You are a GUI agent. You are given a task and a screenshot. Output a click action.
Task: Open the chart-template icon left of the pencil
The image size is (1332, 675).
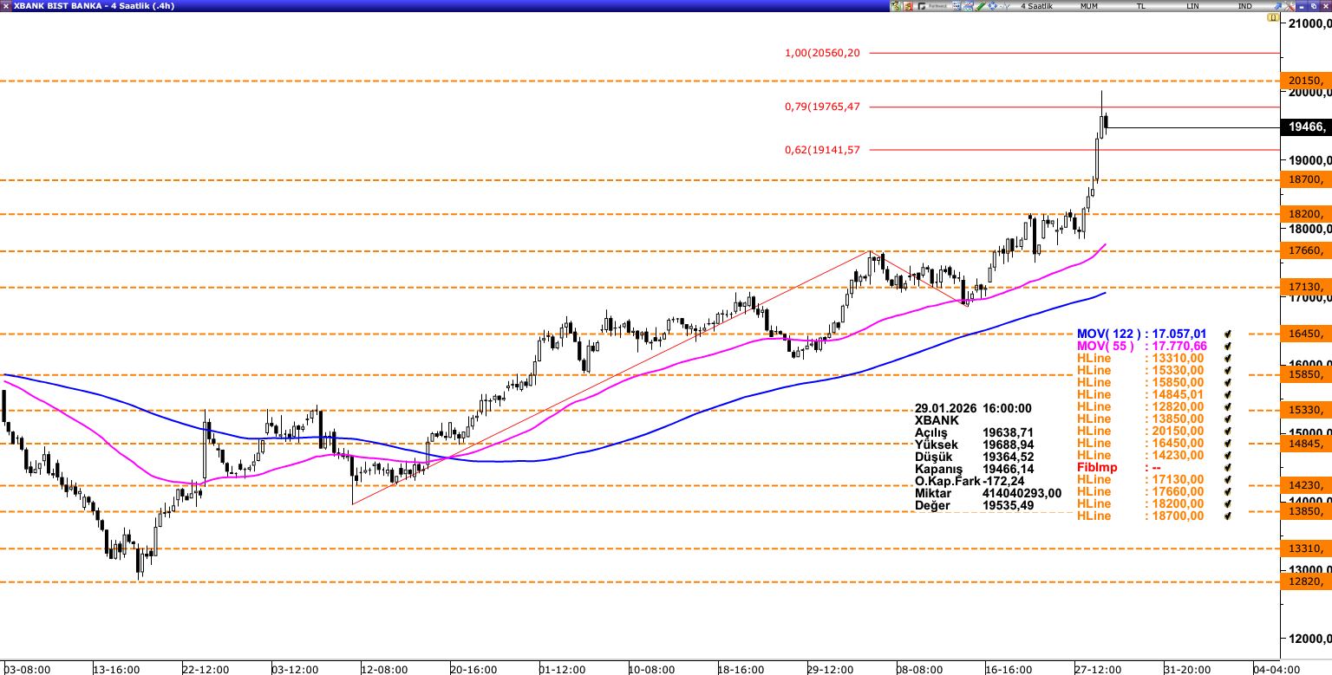coord(969,6)
